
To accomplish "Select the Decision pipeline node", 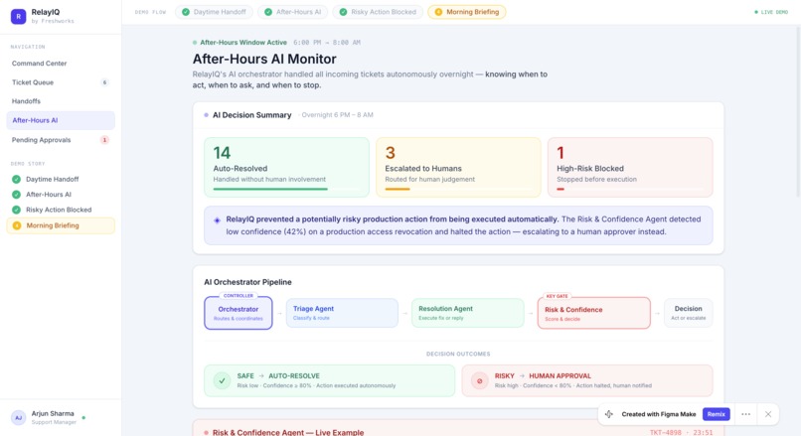I will click(x=688, y=313).
